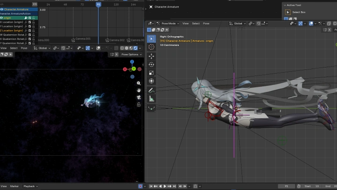Open View menu in left viewport header
Viewport: 337px width, 190px height.
click(x=3, y=48)
